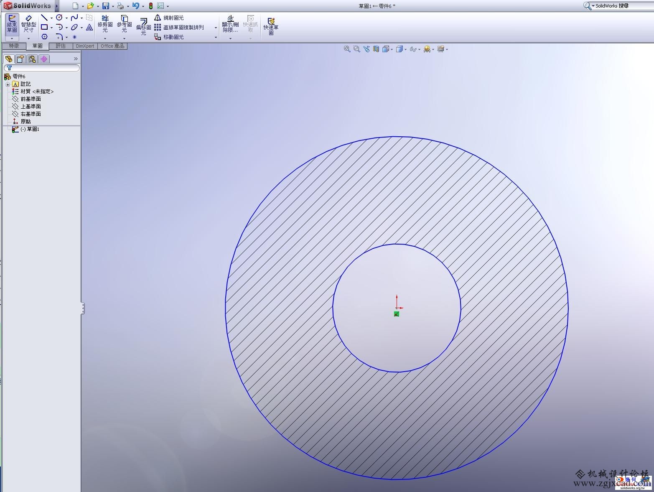Viewport: 654px width, 492px height.
Task: Select the Spline sketch tool
Action: pyautogui.click(x=74, y=18)
